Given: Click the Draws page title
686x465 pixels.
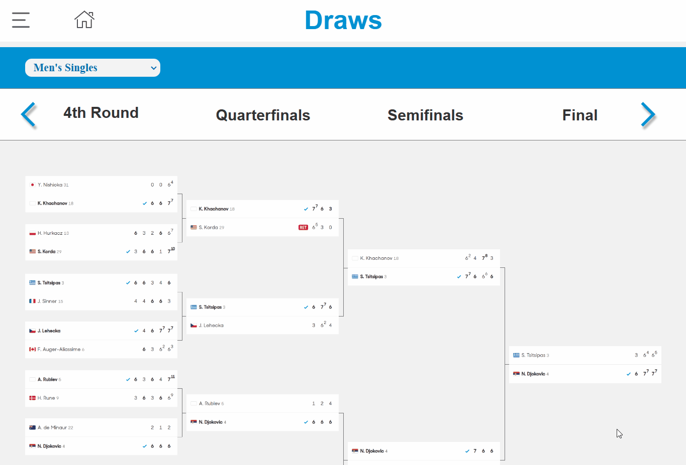Looking at the screenshot, I should (343, 21).
